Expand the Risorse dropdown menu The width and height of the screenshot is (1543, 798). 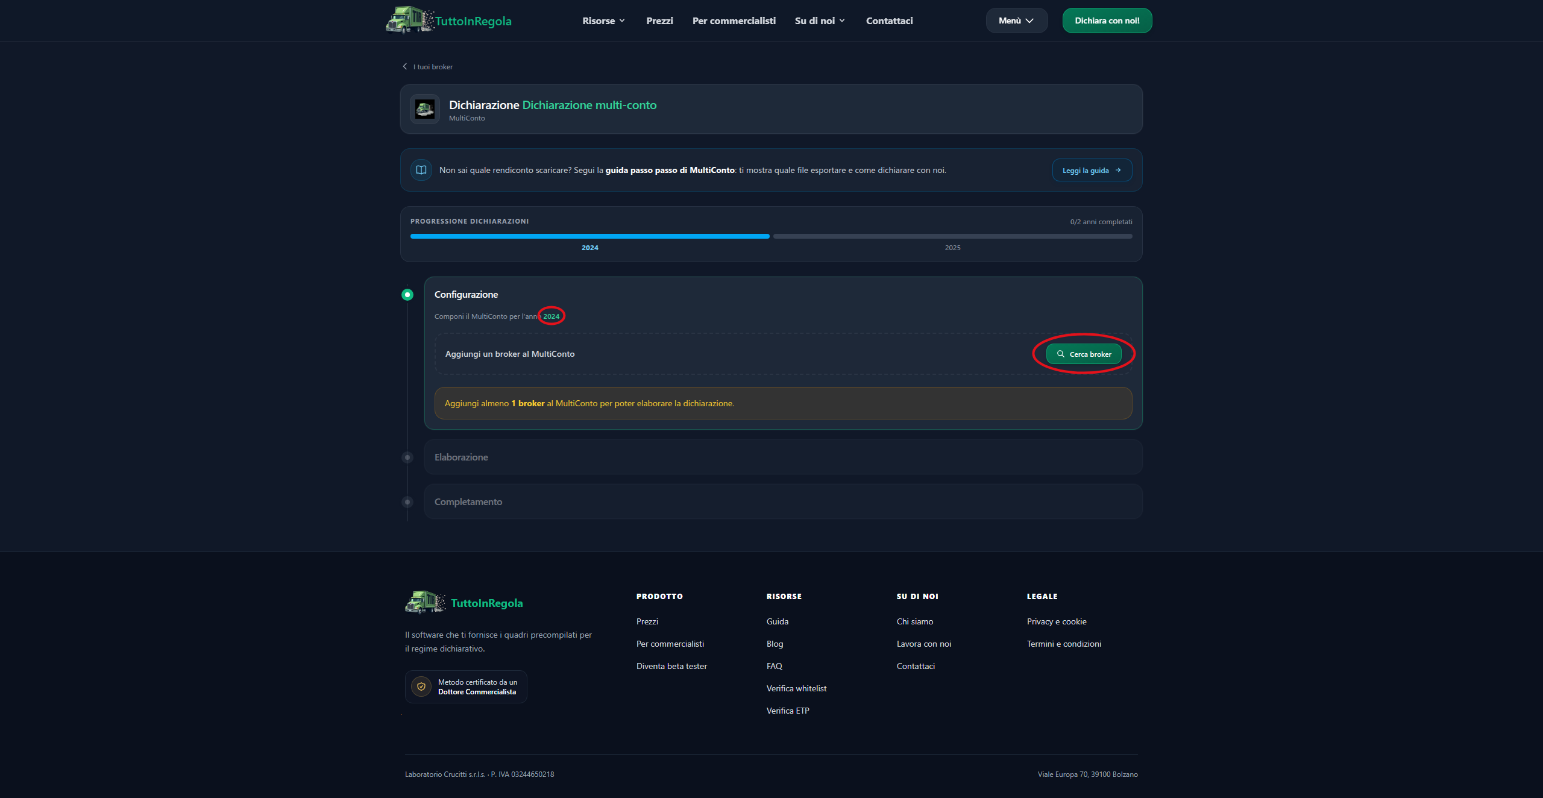603,20
